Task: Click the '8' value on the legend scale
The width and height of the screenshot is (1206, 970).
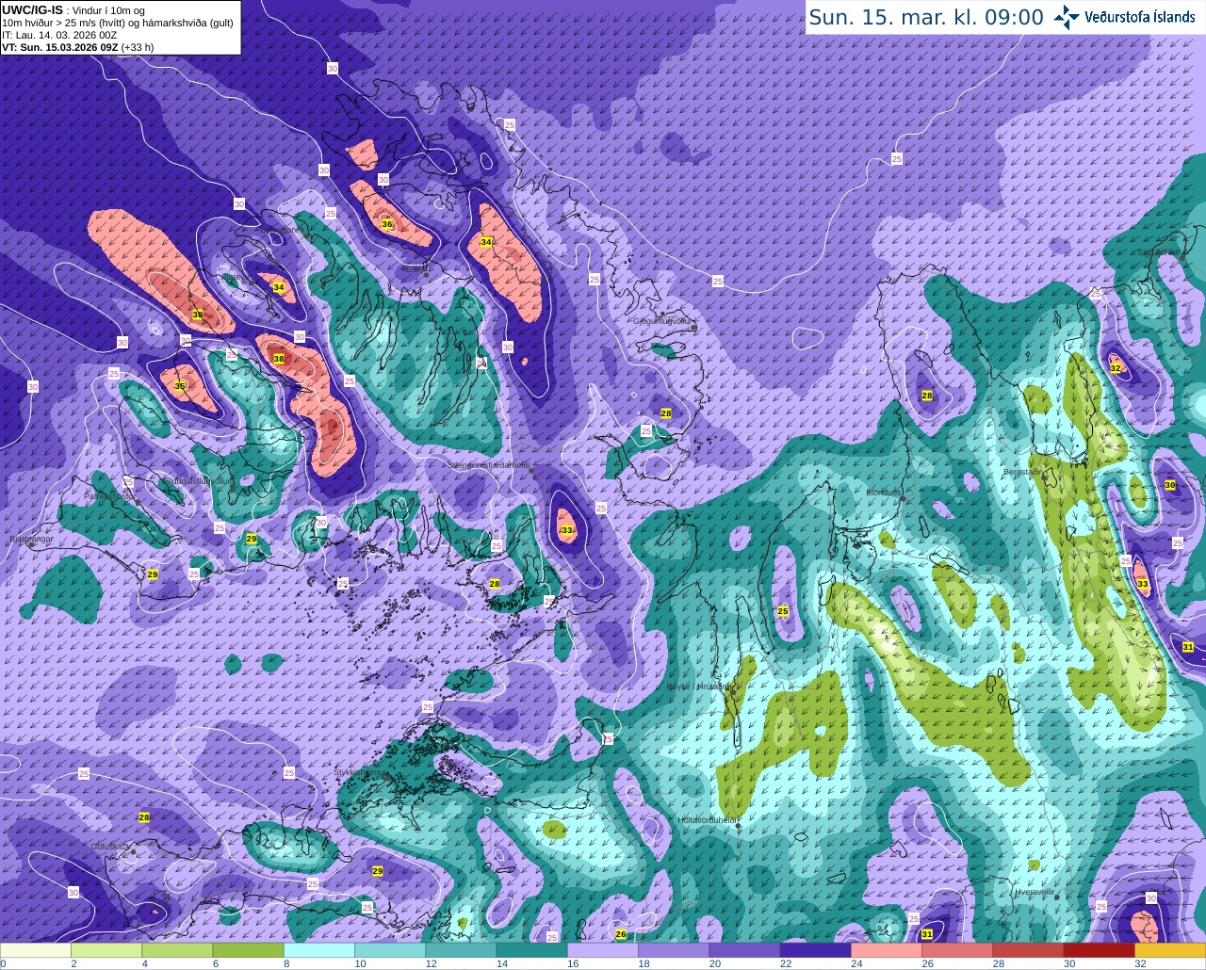Action: click(286, 963)
